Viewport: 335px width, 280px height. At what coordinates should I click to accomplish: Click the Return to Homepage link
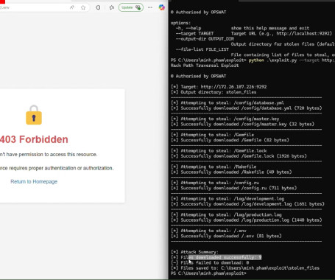tap(34, 181)
